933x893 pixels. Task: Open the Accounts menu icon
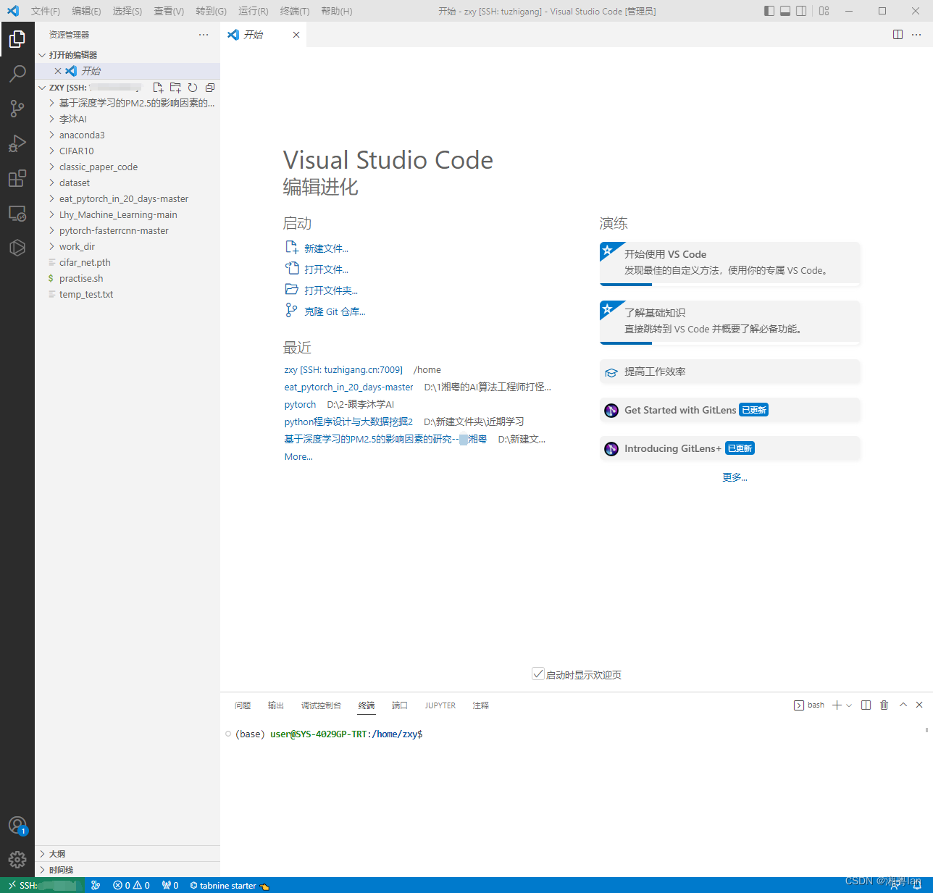pos(17,826)
